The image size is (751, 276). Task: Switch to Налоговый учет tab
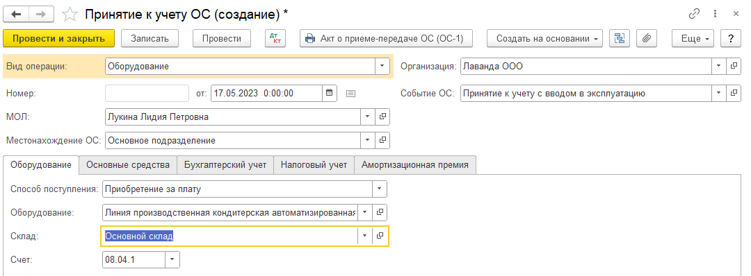click(x=314, y=165)
